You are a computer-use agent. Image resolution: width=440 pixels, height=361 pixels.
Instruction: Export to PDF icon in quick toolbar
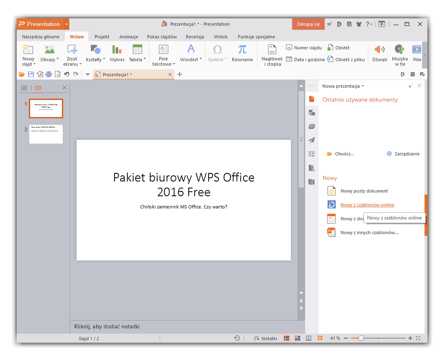(x=40, y=75)
